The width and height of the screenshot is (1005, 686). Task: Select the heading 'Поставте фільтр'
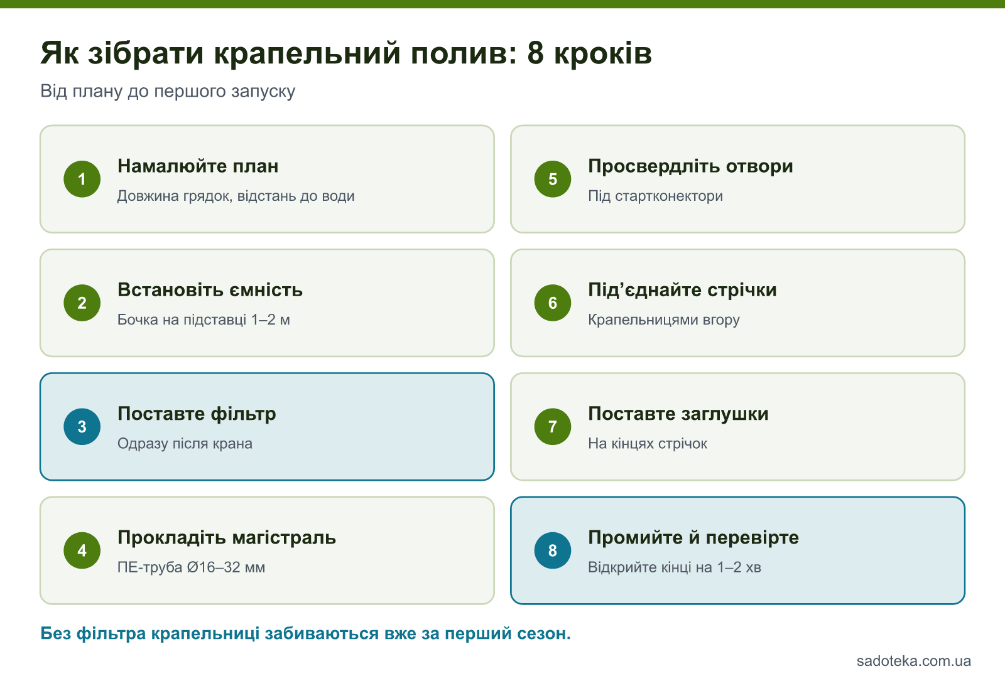197,414
